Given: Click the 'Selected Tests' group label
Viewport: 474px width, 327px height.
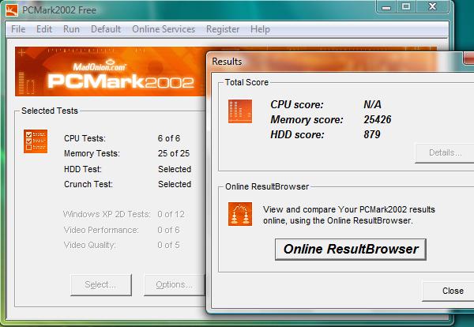Looking at the screenshot, I should (50, 111).
